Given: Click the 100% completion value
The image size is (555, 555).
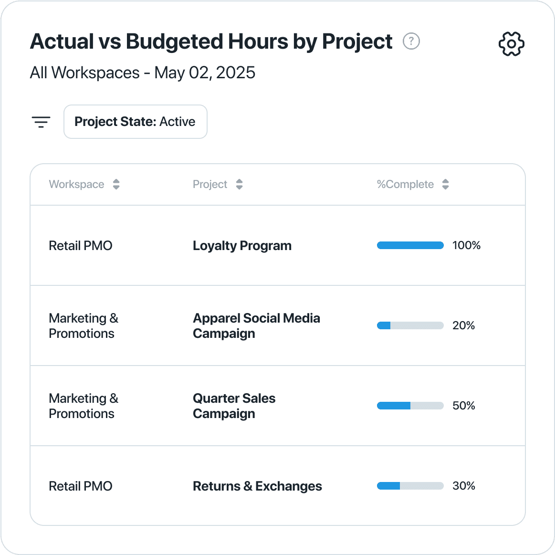Looking at the screenshot, I should coord(467,245).
